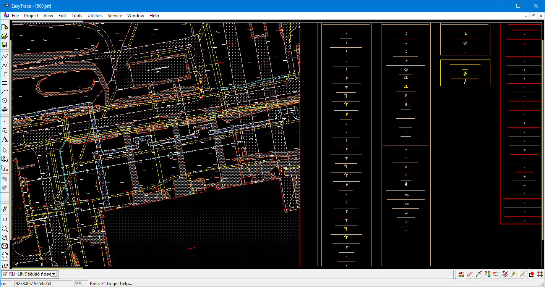545x287 pixels.
Task: Toggle the branching lines snap icon
Action: tap(470, 274)
